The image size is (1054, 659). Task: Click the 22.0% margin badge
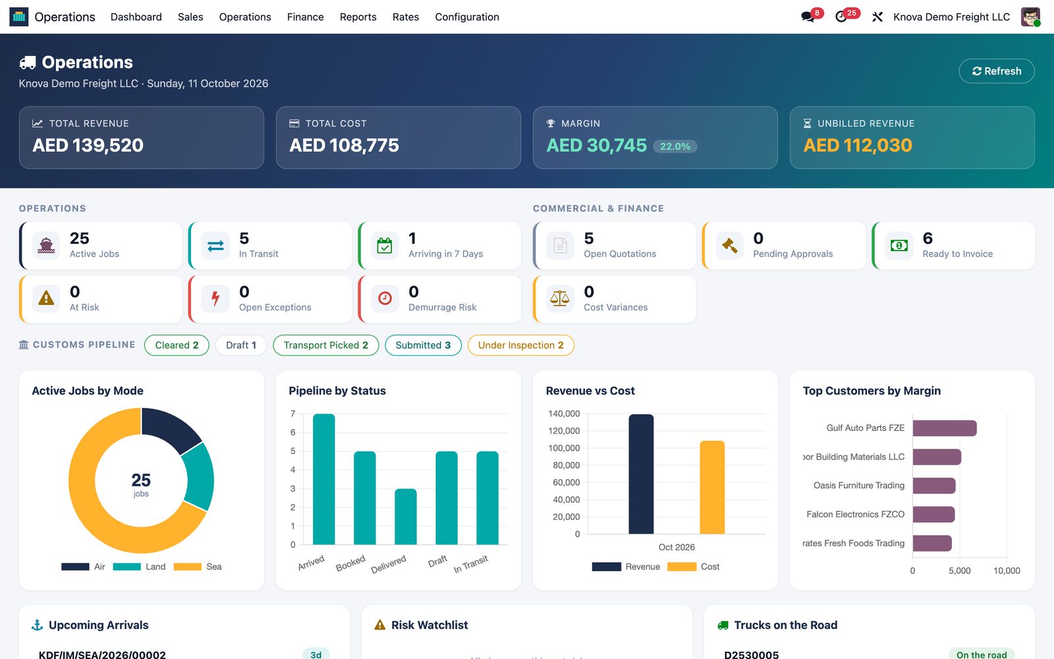[x=675, y=146]
